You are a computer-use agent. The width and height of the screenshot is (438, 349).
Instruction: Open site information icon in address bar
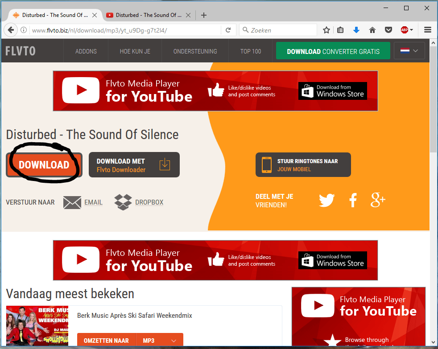(24, 30)
